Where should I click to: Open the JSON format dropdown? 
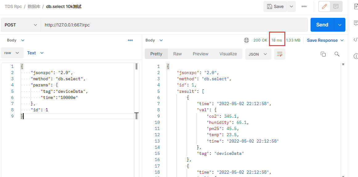pos(258,54)
